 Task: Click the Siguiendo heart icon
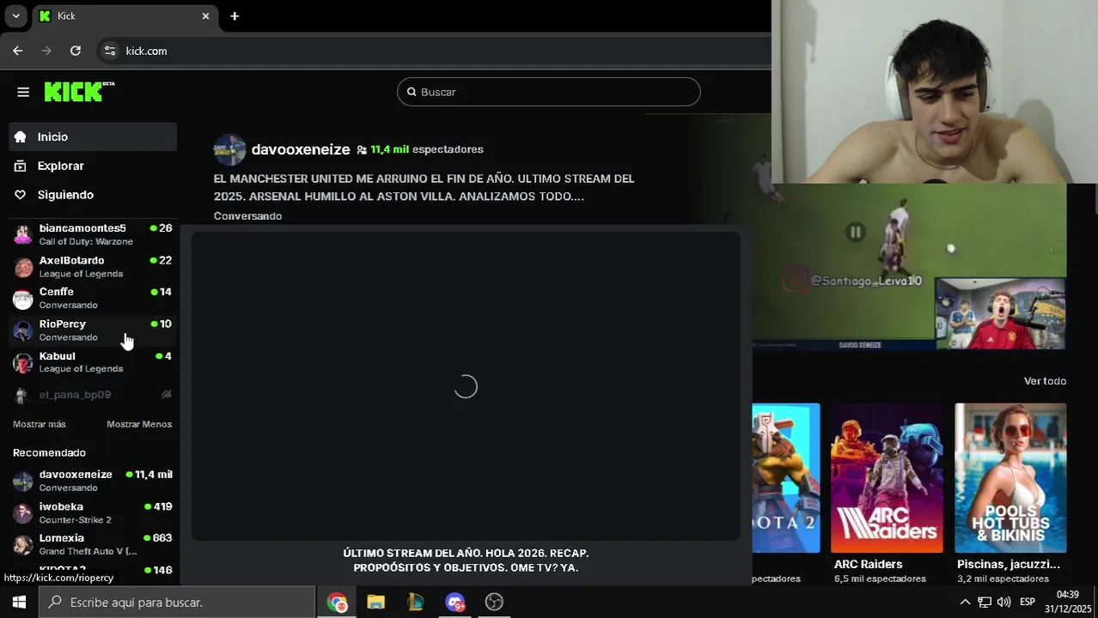point(21,195)
